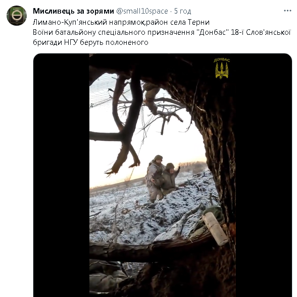The image size is (297, 297).
Task: Click the black right letterbox of the video
Action: click(264, 175)
